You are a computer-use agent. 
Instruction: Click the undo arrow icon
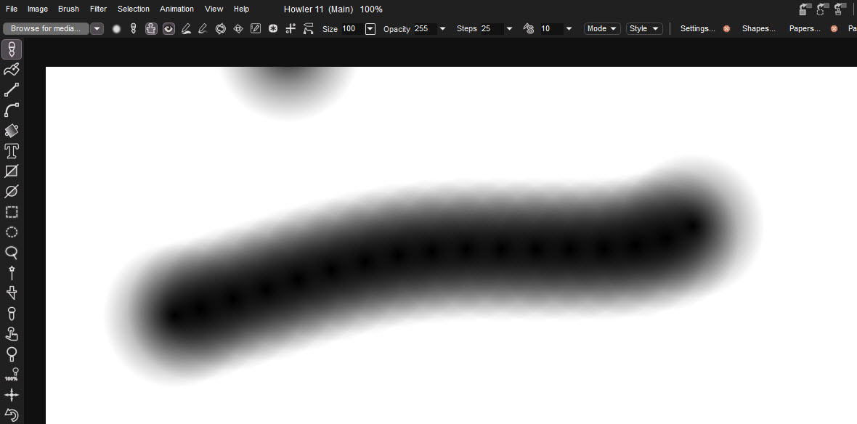[x=12, y=415]
